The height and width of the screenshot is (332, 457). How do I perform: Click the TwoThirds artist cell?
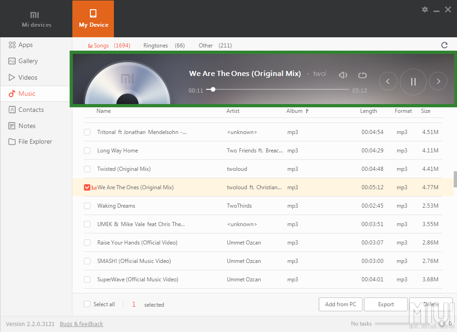click(239, 206)
